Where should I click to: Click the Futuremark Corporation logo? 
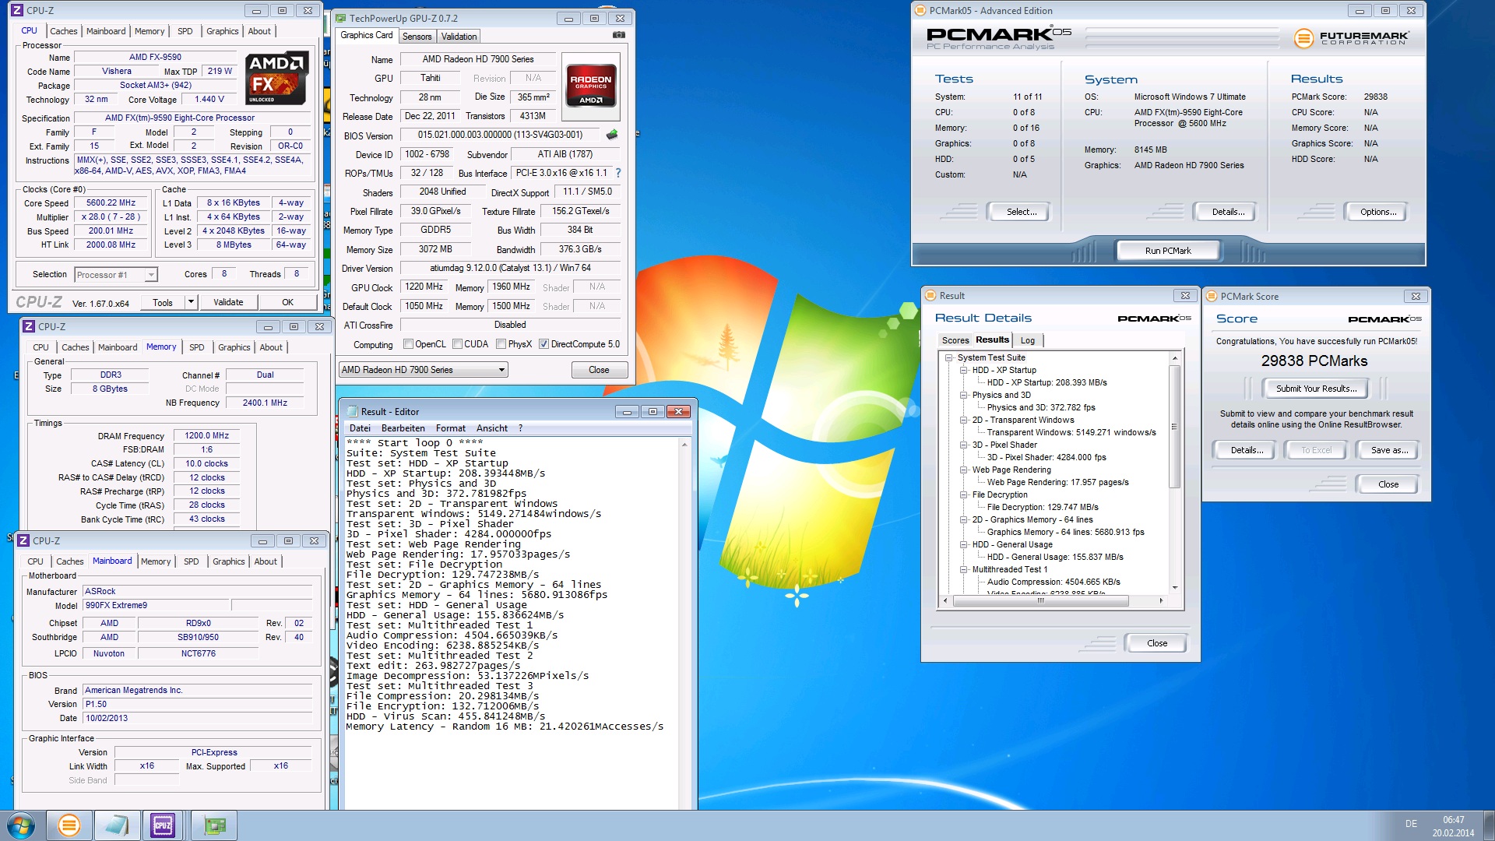1351,37
